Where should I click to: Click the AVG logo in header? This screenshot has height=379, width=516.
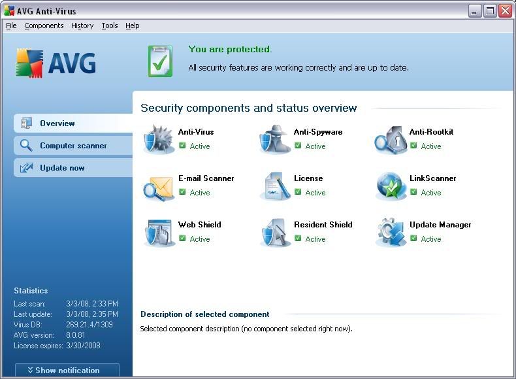(56, 63)
